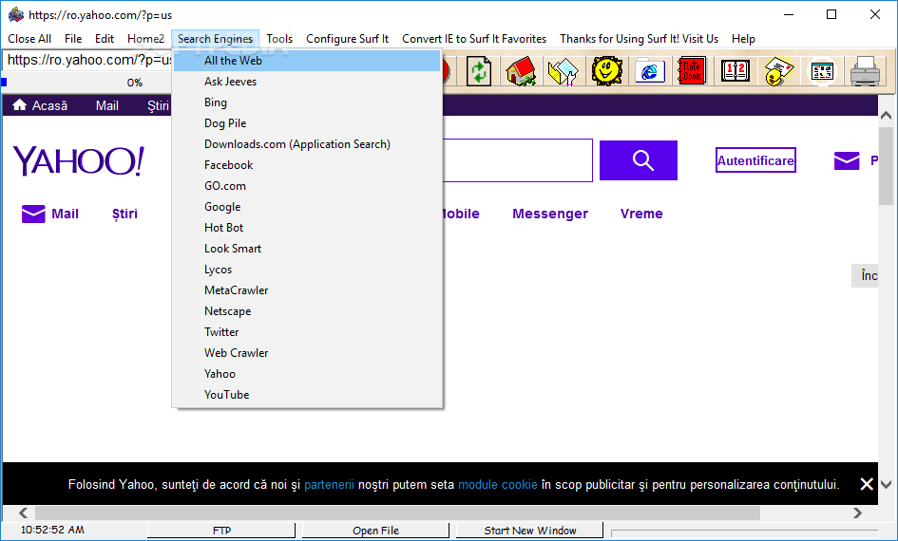This screenshot has width=898, height=541.
Task: Click the Vreme weather link
Action: tap(641, 214)
